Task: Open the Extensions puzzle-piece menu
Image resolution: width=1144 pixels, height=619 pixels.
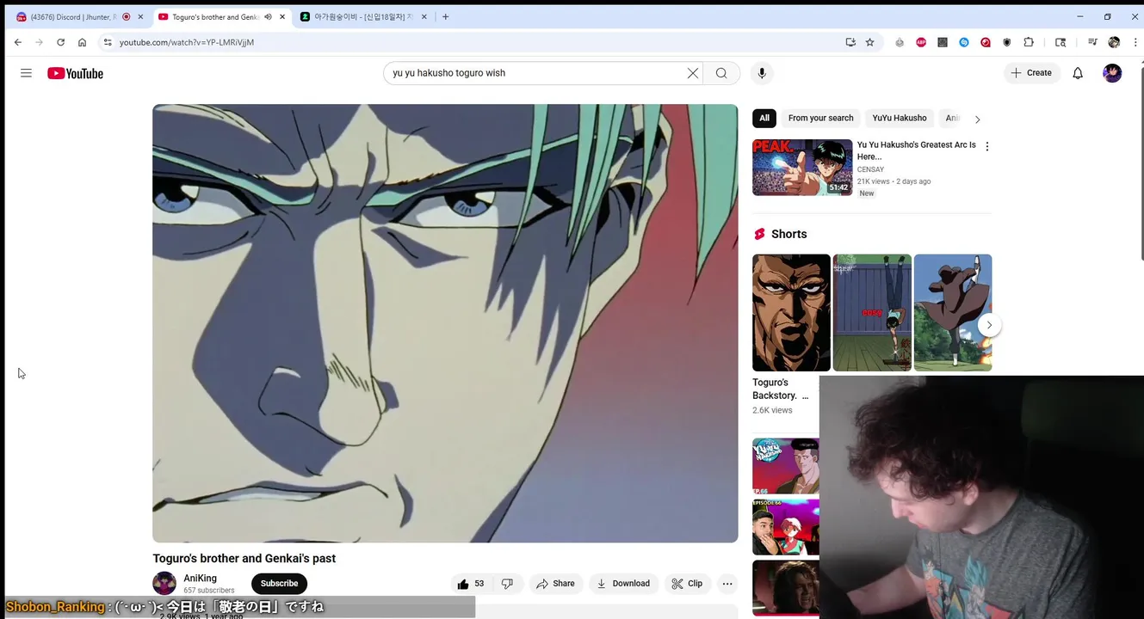Action: pyautogui.click(x=1029, y=42)
